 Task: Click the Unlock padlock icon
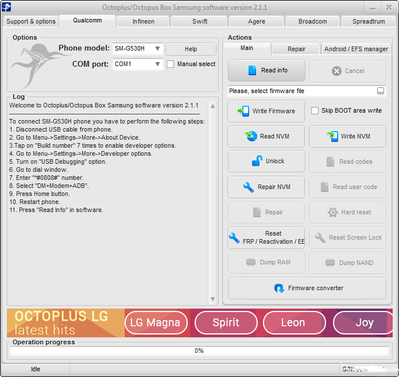click(257, 161)
